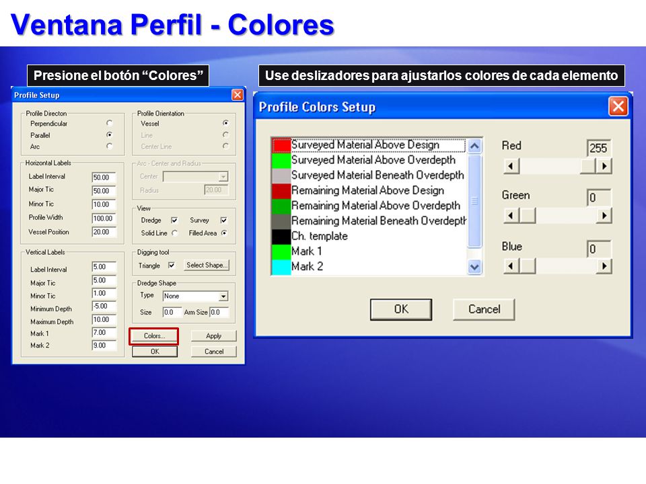Click the Red slider thumb
Viewport: 646px width, 484px height.
tap(588, 166)
